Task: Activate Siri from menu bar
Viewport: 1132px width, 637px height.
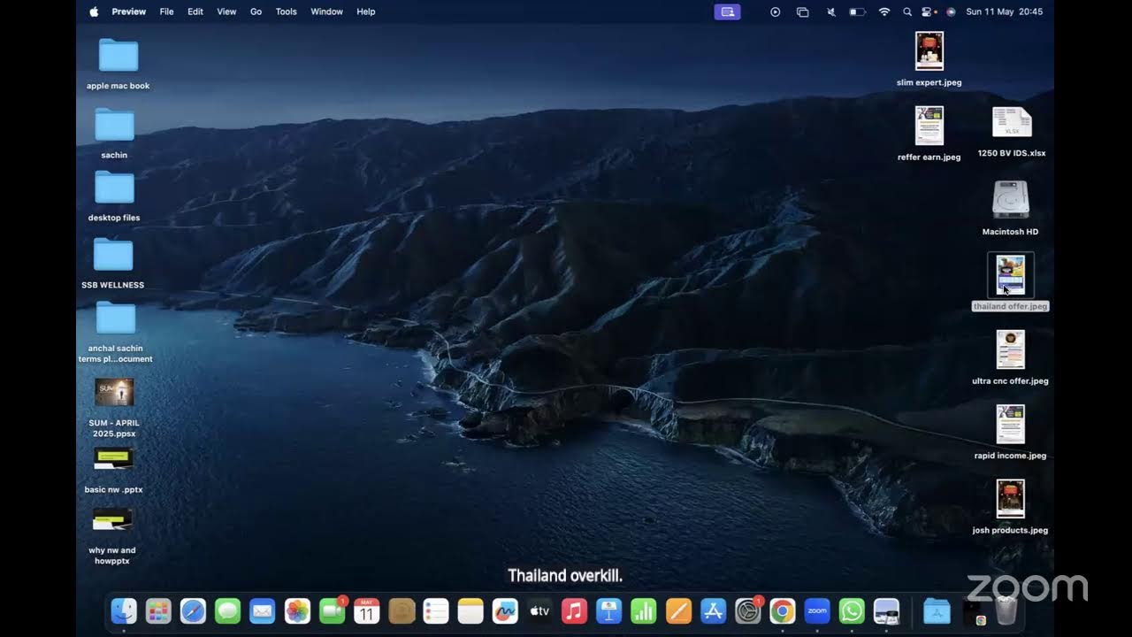Action: click(x=951, y=12)
